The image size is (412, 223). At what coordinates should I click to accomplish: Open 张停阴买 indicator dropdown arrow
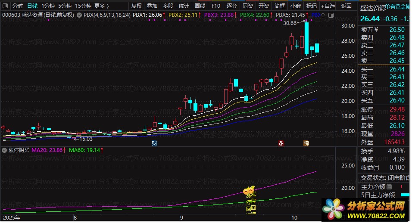pyautogui.click(x=4, y=150)
